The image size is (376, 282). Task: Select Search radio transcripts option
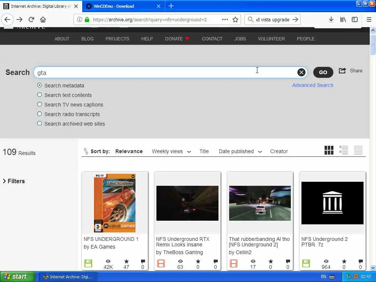40,114
